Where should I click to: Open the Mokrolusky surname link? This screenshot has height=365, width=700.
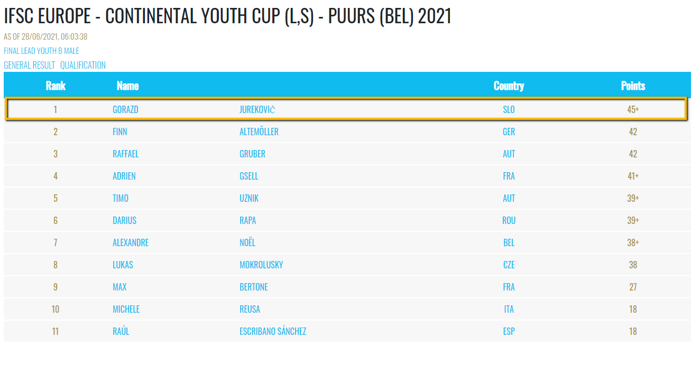click(x=261, y=265)
